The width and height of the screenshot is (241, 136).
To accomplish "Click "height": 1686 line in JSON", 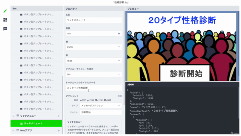I will click(x=143, y=98).
